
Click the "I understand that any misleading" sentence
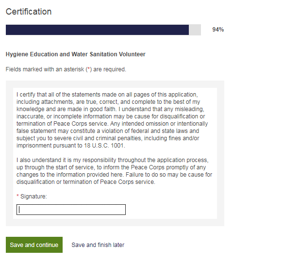161,109
